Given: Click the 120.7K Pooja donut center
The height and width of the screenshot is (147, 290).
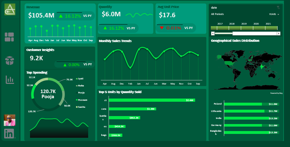Looking at the screenshot, I should coord(48,94).
